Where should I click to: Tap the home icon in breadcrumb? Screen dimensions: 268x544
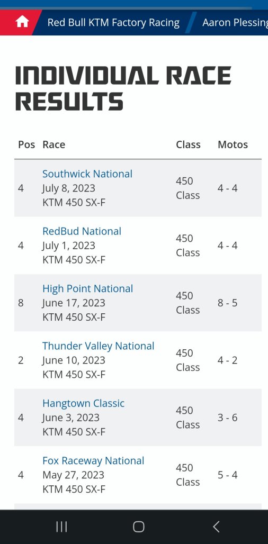point(22,23)
